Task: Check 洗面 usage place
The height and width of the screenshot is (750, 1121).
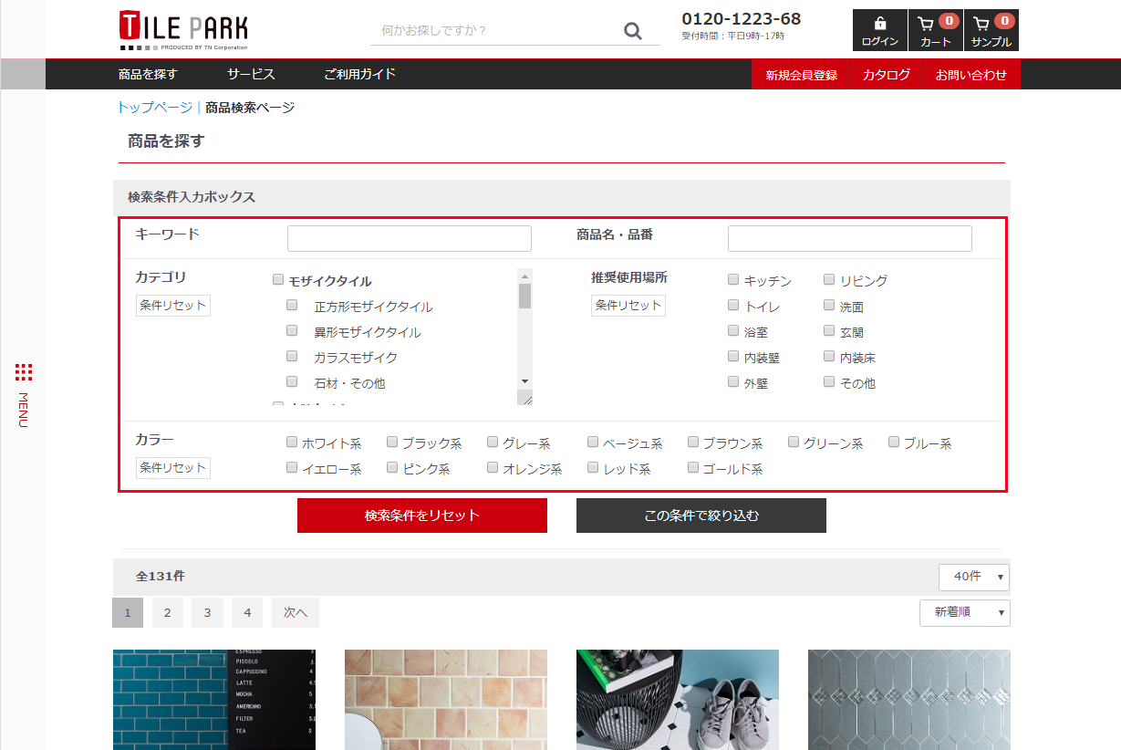Action: tap(829, 306)
